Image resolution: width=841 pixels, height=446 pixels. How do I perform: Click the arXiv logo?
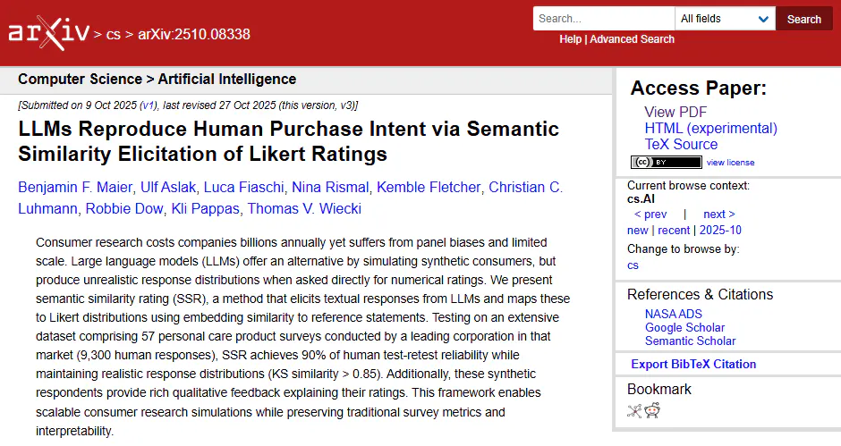pos(48,33)
